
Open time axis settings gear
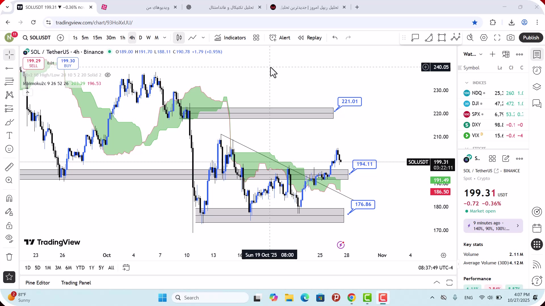[444, 256]
